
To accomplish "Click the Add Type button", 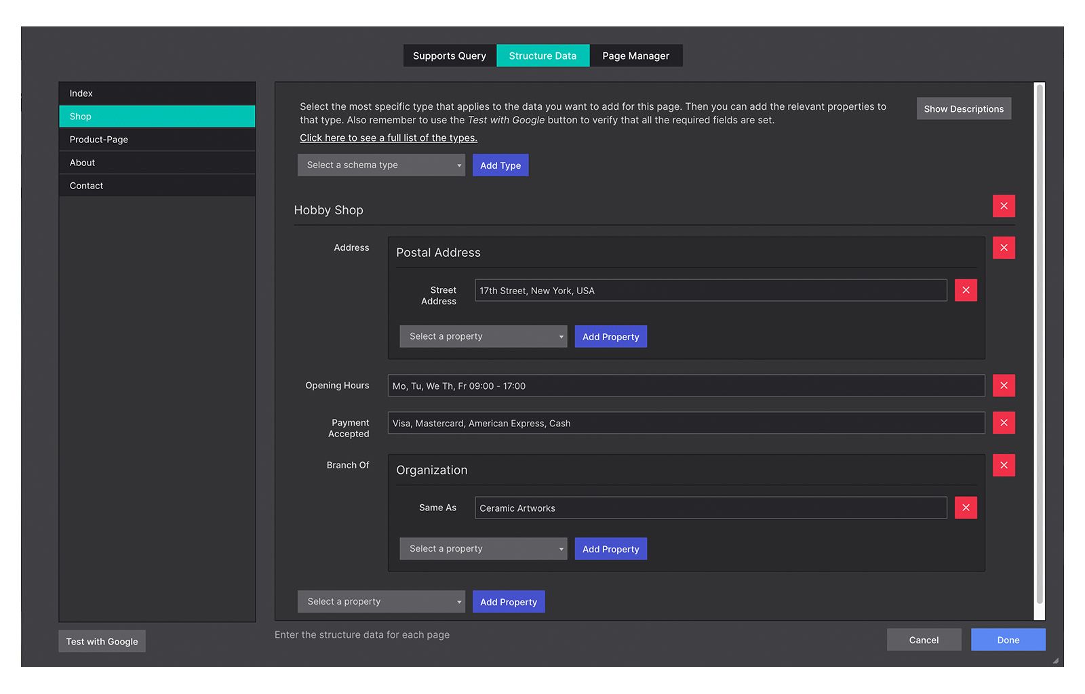I will 500,165.
